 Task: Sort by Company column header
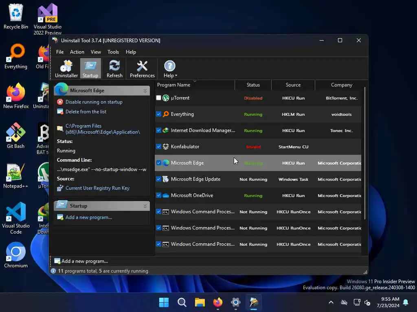342,85
